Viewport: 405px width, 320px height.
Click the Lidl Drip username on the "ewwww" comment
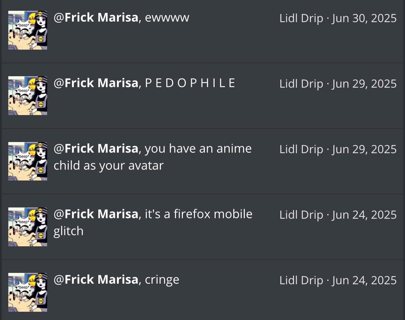301,18
